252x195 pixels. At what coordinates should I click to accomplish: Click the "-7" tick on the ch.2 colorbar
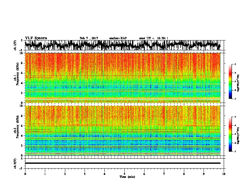pyautogui.click(x=235, y=151)
